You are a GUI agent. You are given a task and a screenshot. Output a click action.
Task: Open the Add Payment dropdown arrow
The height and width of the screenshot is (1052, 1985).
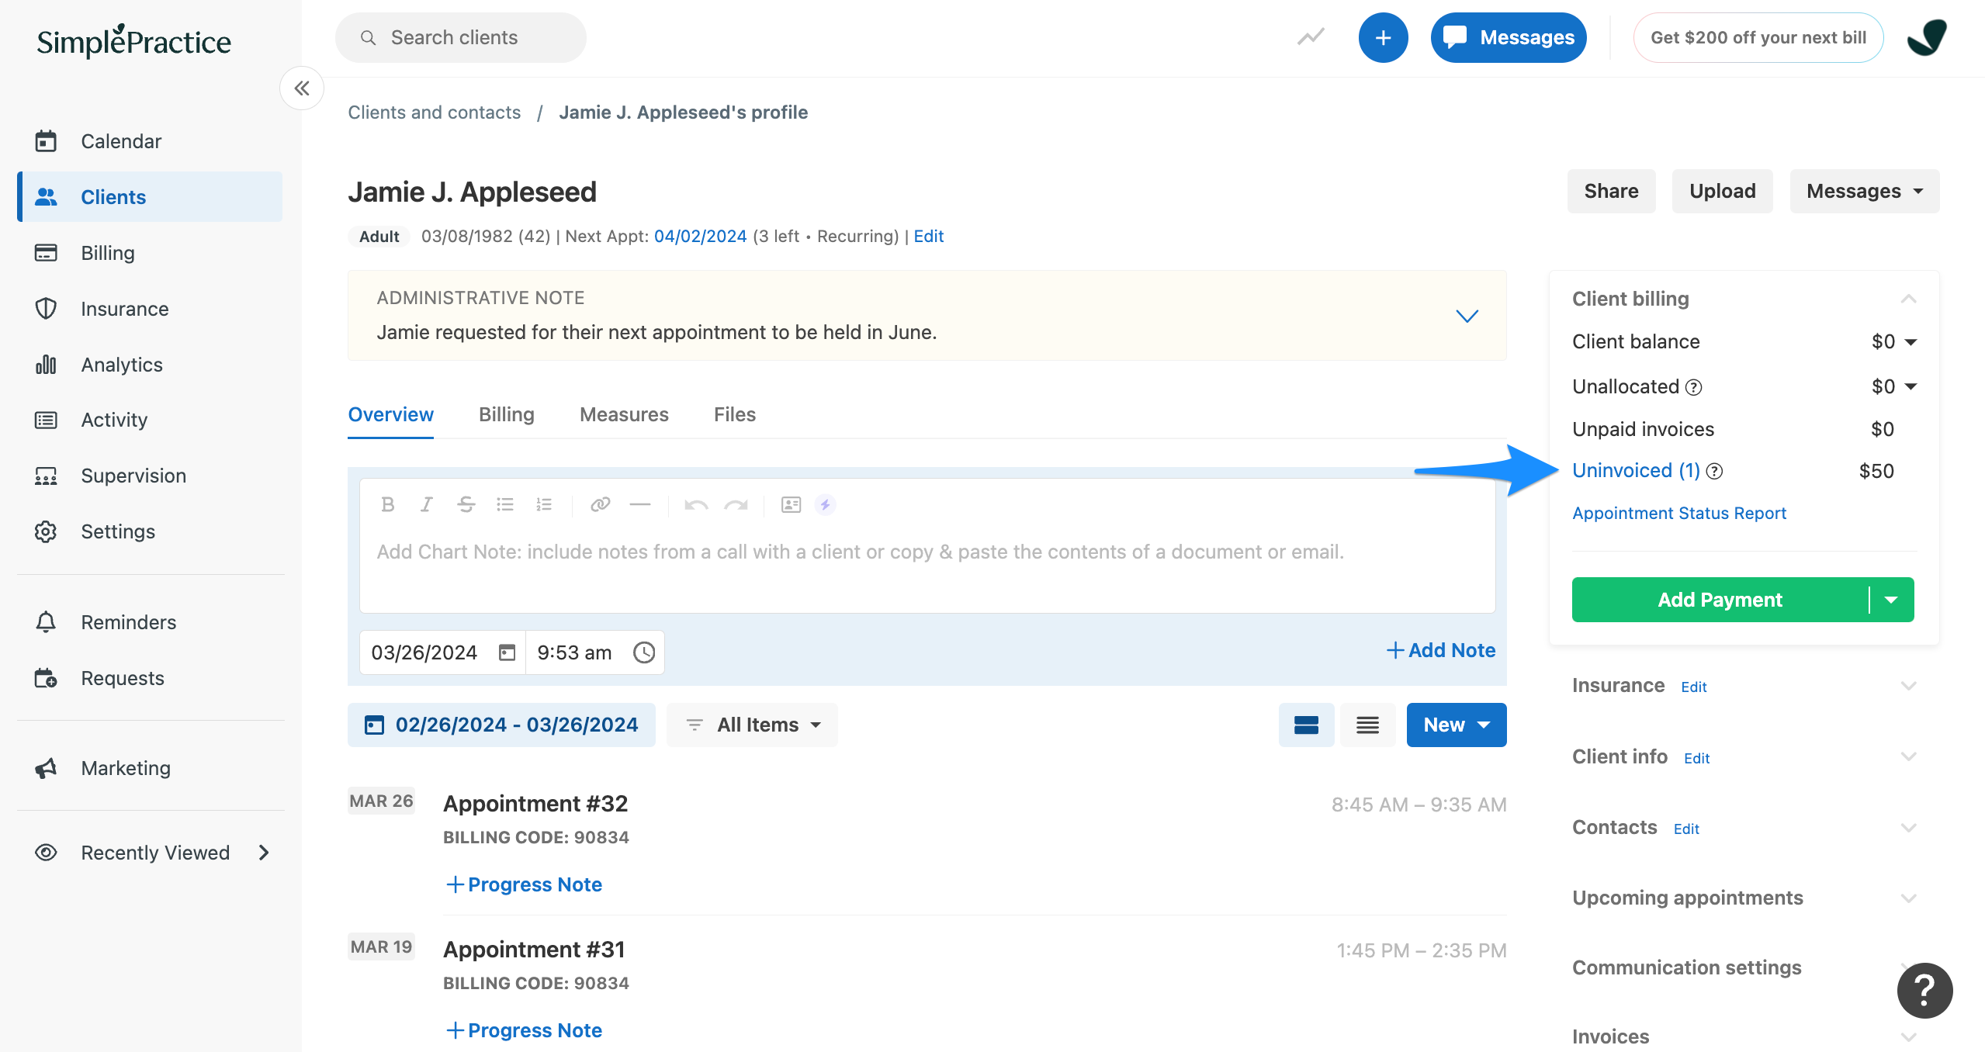pyautogui.click(x=1891, y=600)
